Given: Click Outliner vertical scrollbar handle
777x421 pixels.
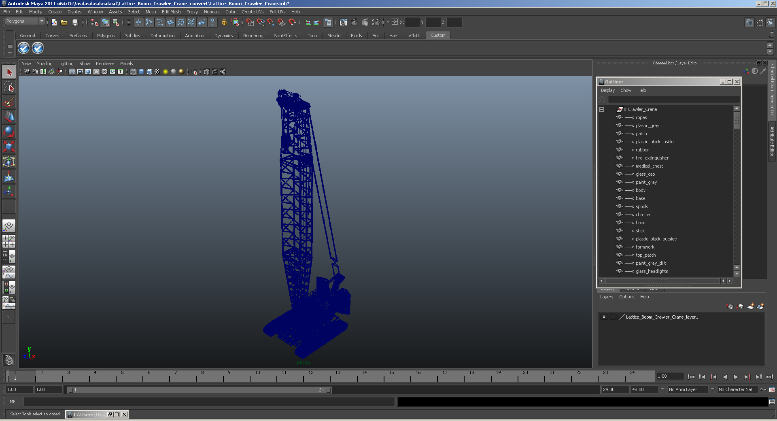Looking at the screenshot, I should click(737, 121).
